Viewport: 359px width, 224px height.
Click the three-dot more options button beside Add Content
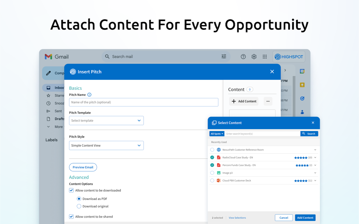tap(268, 101)
